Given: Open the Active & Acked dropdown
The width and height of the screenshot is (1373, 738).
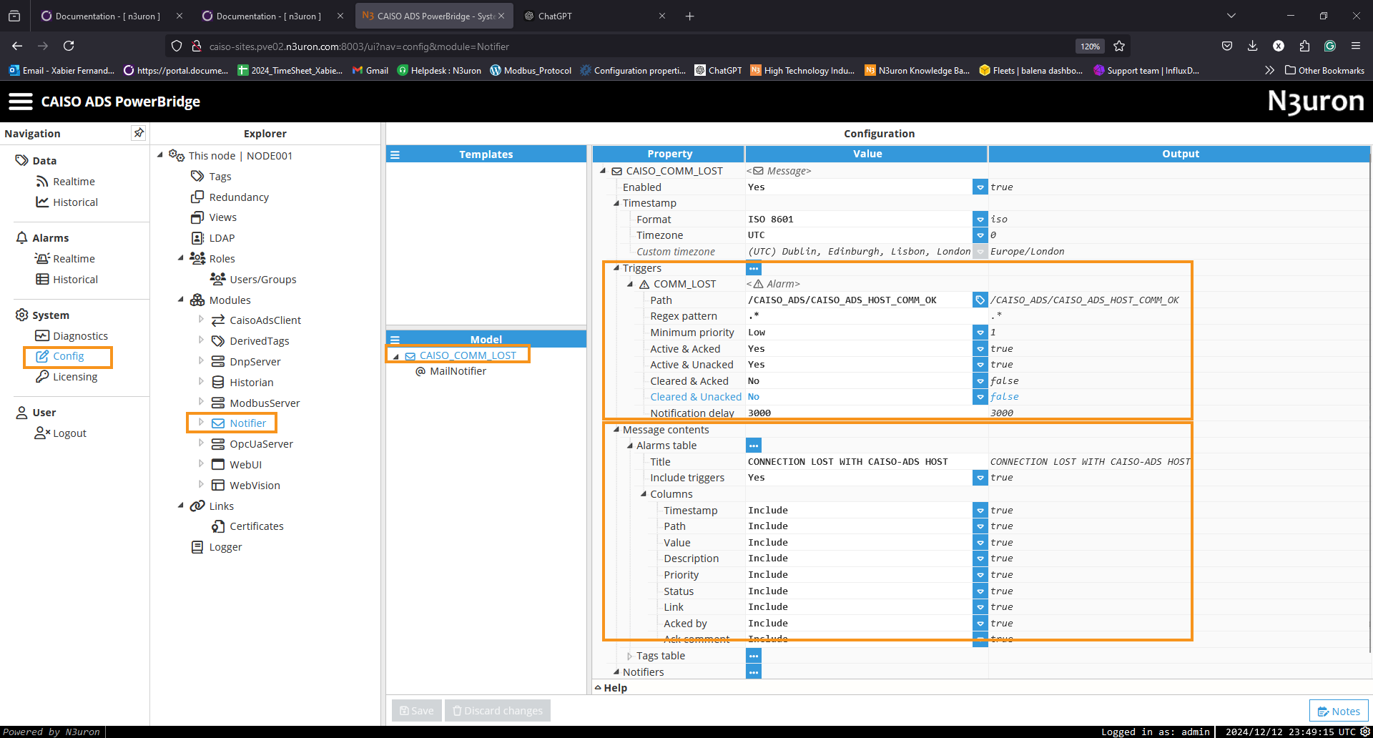Looking at the screenshot, I should (x=980, y=349).
